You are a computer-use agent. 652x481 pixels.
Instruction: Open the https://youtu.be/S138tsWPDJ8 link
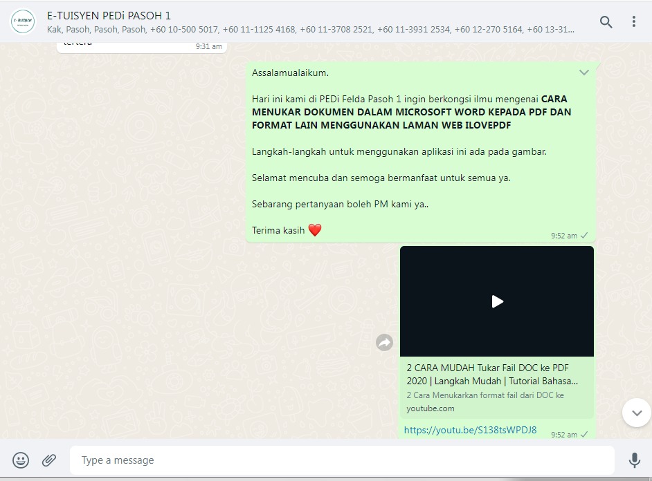point(470,430)
